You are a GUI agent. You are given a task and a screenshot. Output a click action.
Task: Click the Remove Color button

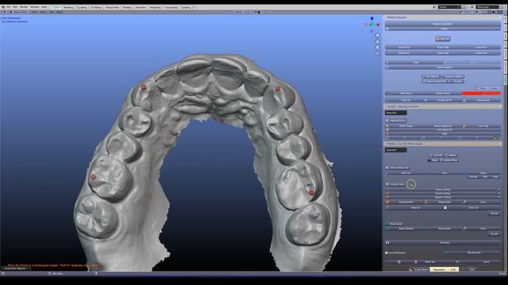click(443, 93)
